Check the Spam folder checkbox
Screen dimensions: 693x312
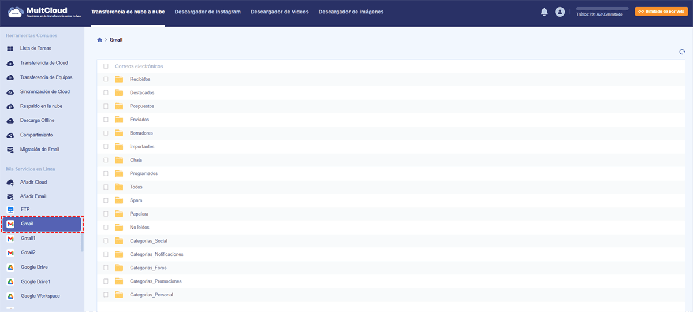pyautogui.click(x=106, y=200)
